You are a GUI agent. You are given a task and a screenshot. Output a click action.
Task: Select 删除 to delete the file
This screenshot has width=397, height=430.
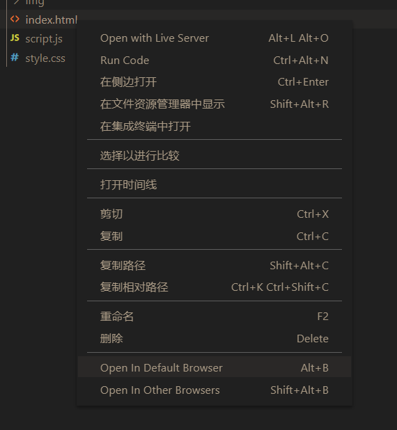click(215, 339)
